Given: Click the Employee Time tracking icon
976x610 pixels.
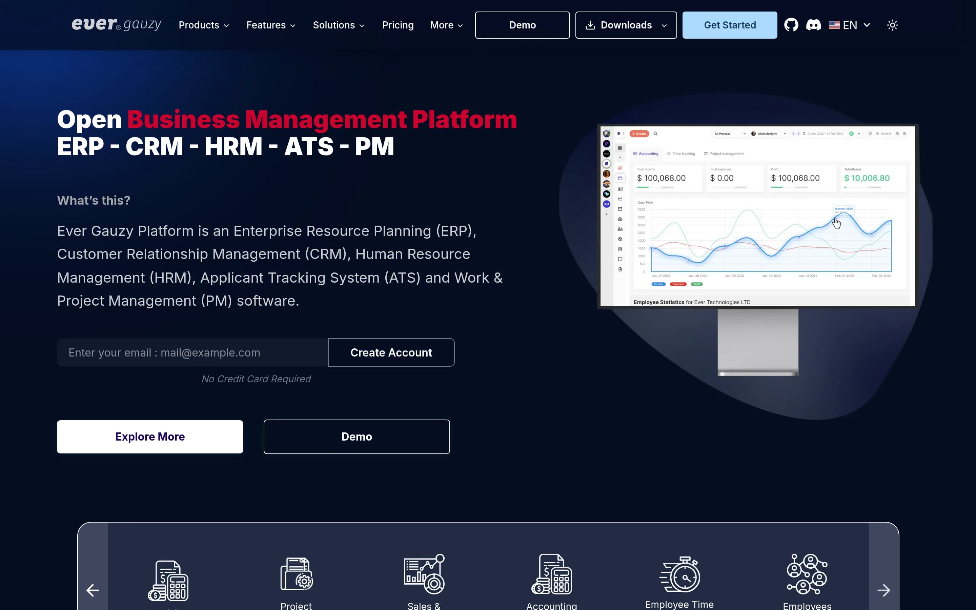Looking at the screenshot, I should coord(679,574).
